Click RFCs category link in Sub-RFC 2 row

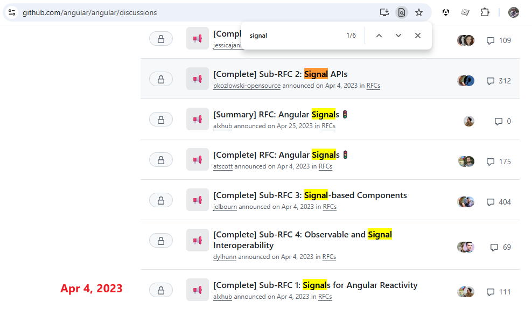click(x=373, y=86)
